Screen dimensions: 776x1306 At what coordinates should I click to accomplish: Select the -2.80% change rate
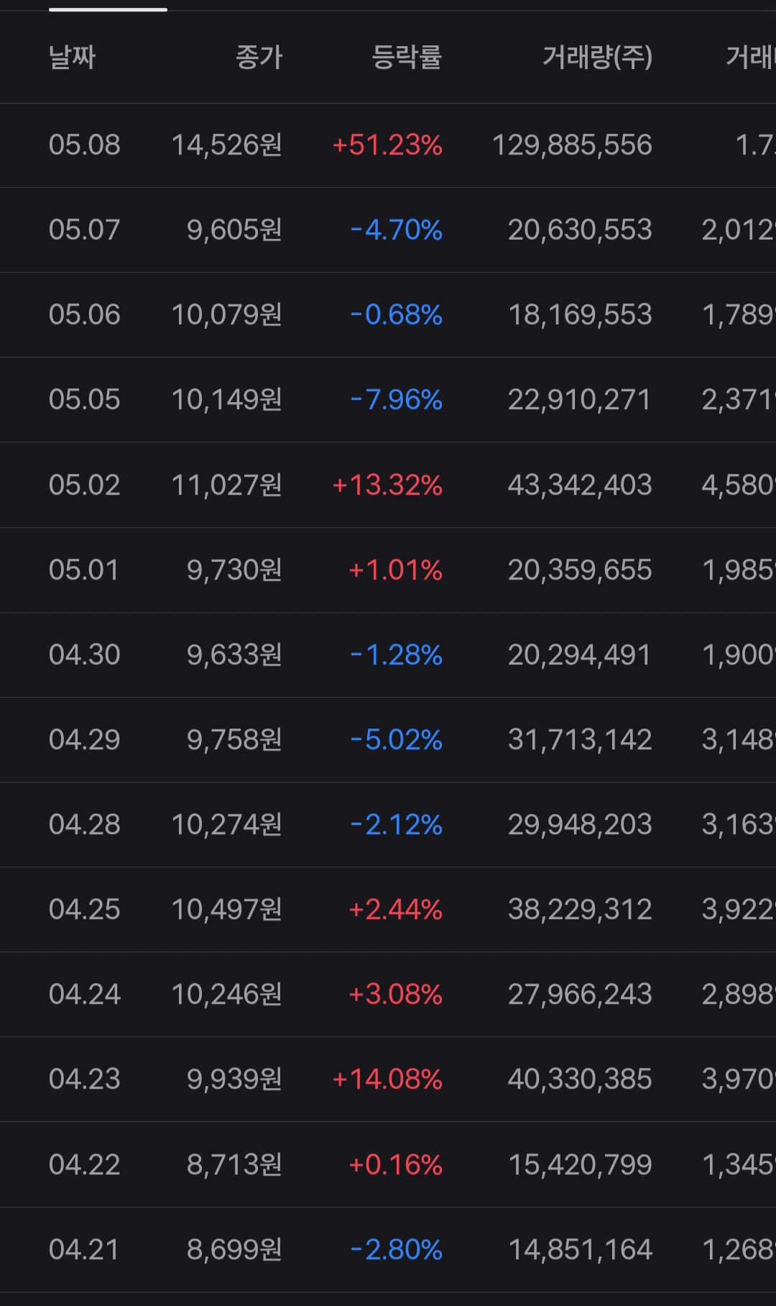coord(396,1249)
